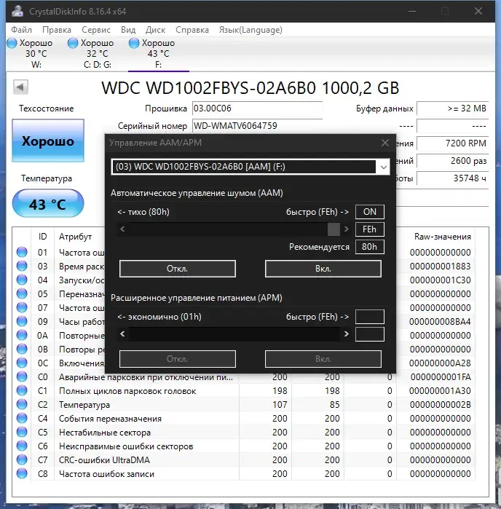
Task: Click status orb of attribute 0C row
Action: pyautogui.click(x=22, y=363)
